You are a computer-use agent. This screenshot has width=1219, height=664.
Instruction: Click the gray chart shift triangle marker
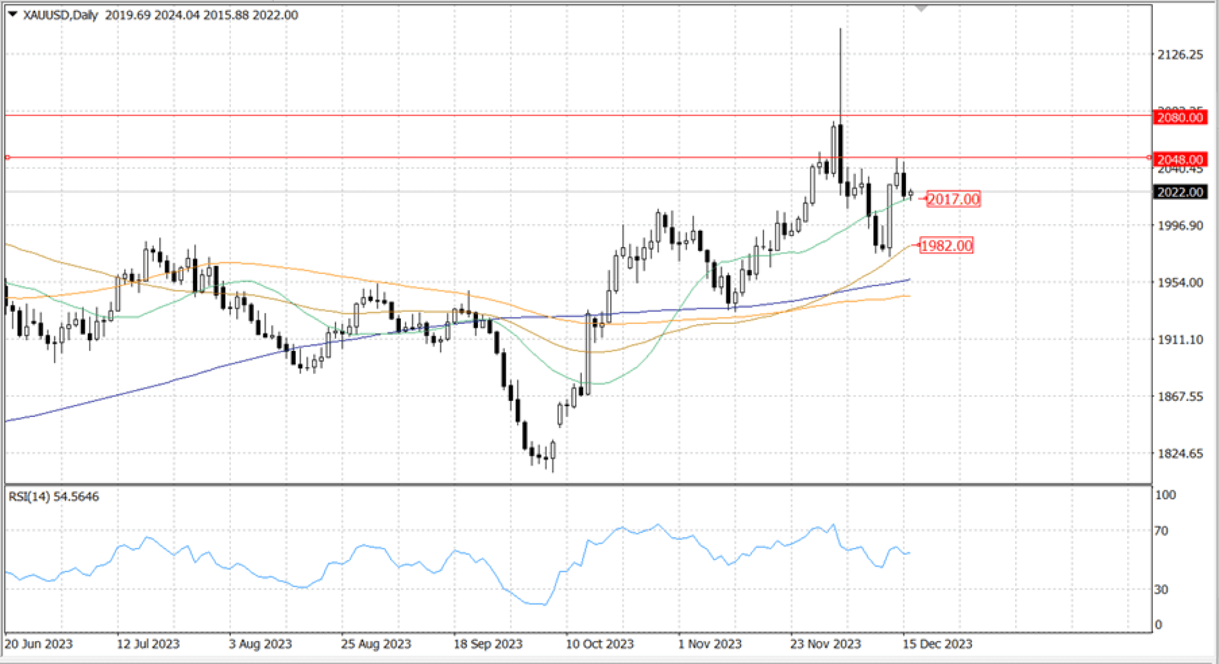[921, 8]
